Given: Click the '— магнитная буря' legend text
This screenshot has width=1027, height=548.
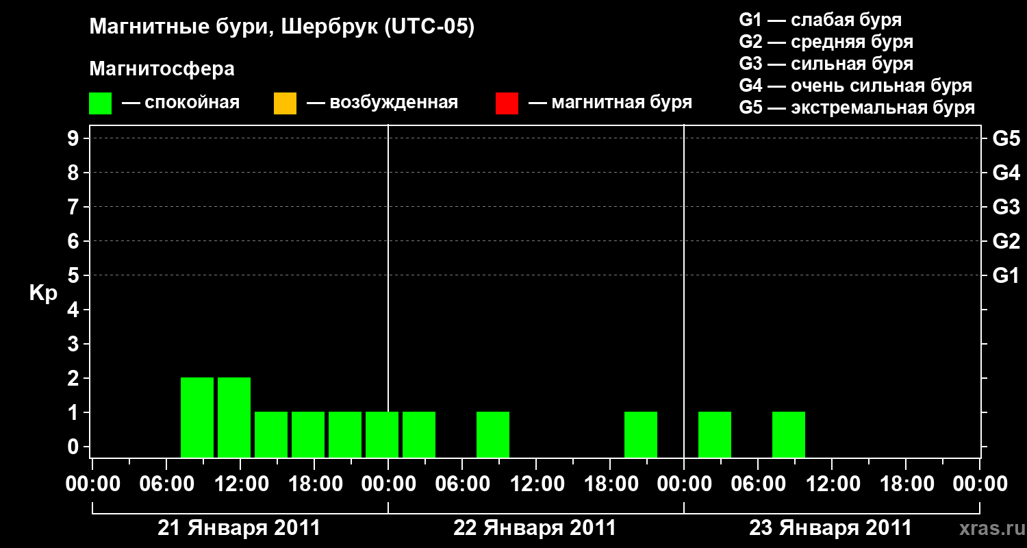Looking at the screenshot, I should tap(611, 103).
